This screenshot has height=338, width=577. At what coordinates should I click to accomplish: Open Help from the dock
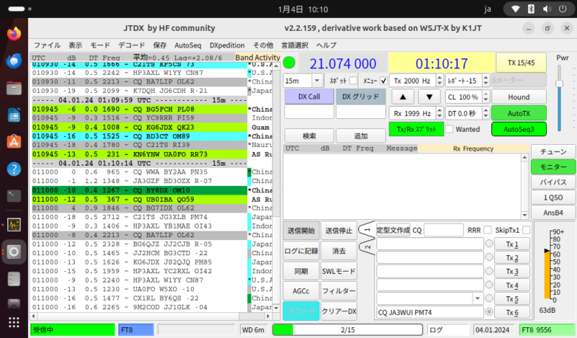coord(14,169)
